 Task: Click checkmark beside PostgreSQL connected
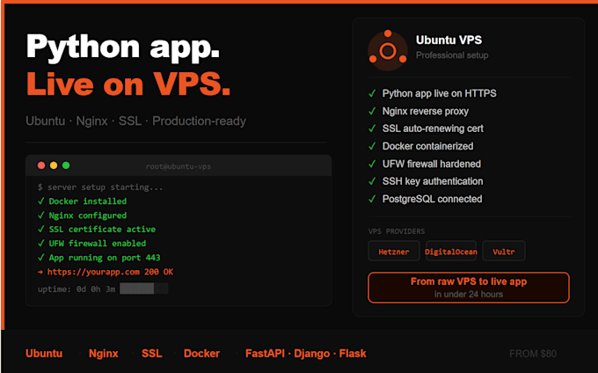pyautogui.click(x=372, y=199)
